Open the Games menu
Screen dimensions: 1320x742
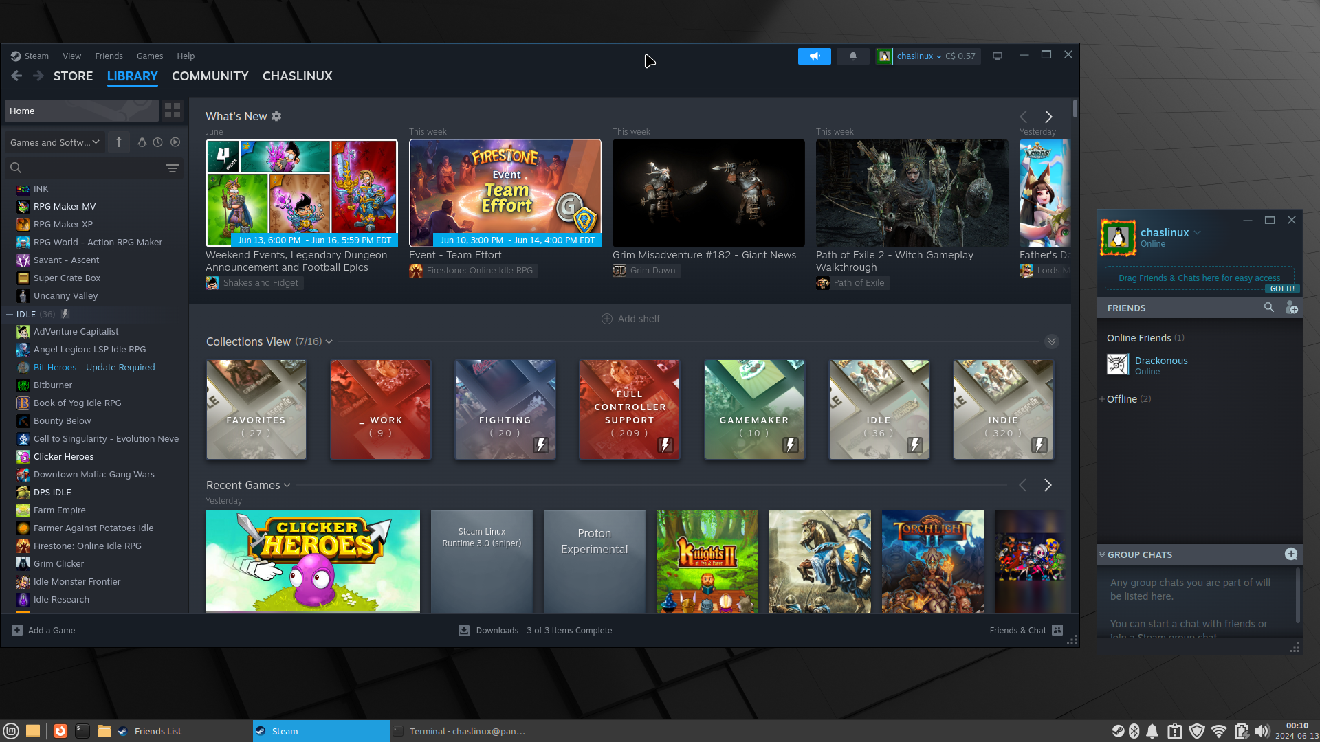tap(150, 56)
